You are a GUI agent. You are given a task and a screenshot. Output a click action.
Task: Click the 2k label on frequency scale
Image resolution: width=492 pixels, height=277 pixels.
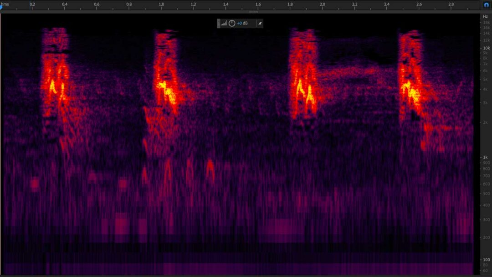[x=486, y=122]
